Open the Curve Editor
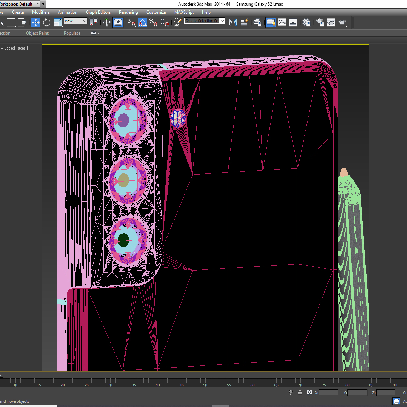 click(282, 23)
